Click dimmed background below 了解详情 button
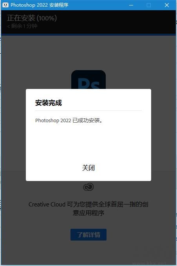The width and height of the screenshot is (177, 266). click(88, 253)
